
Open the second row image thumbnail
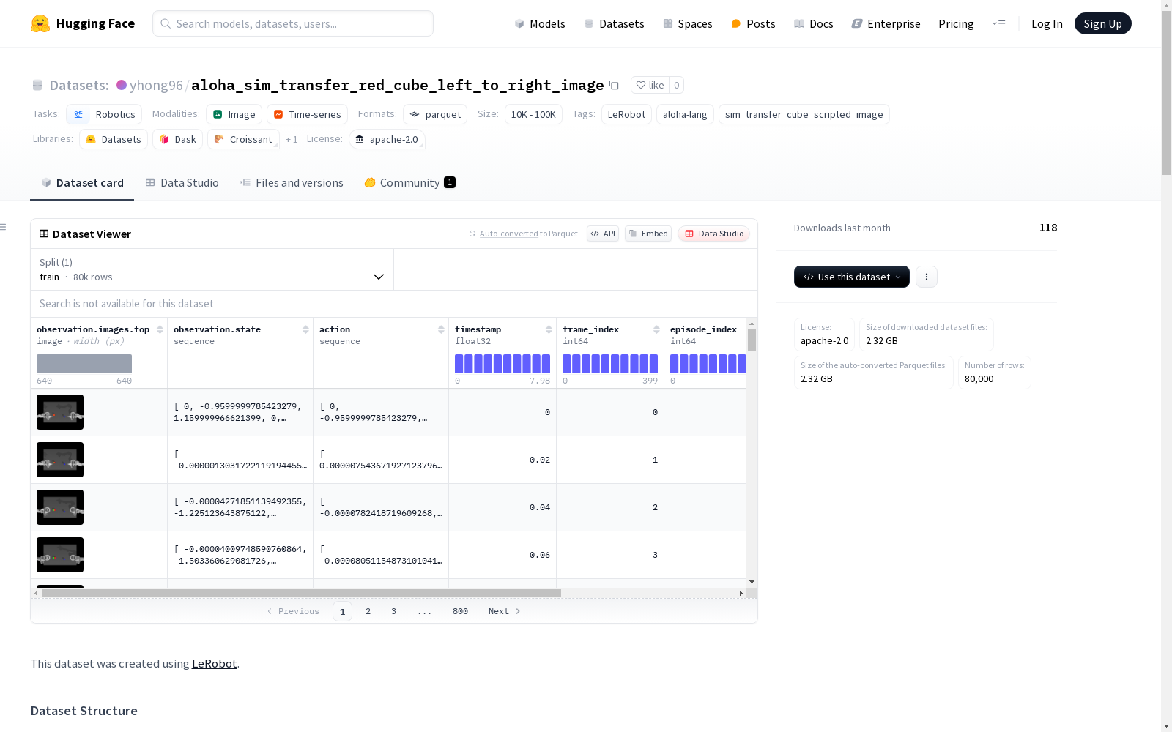tap(60, 460)
